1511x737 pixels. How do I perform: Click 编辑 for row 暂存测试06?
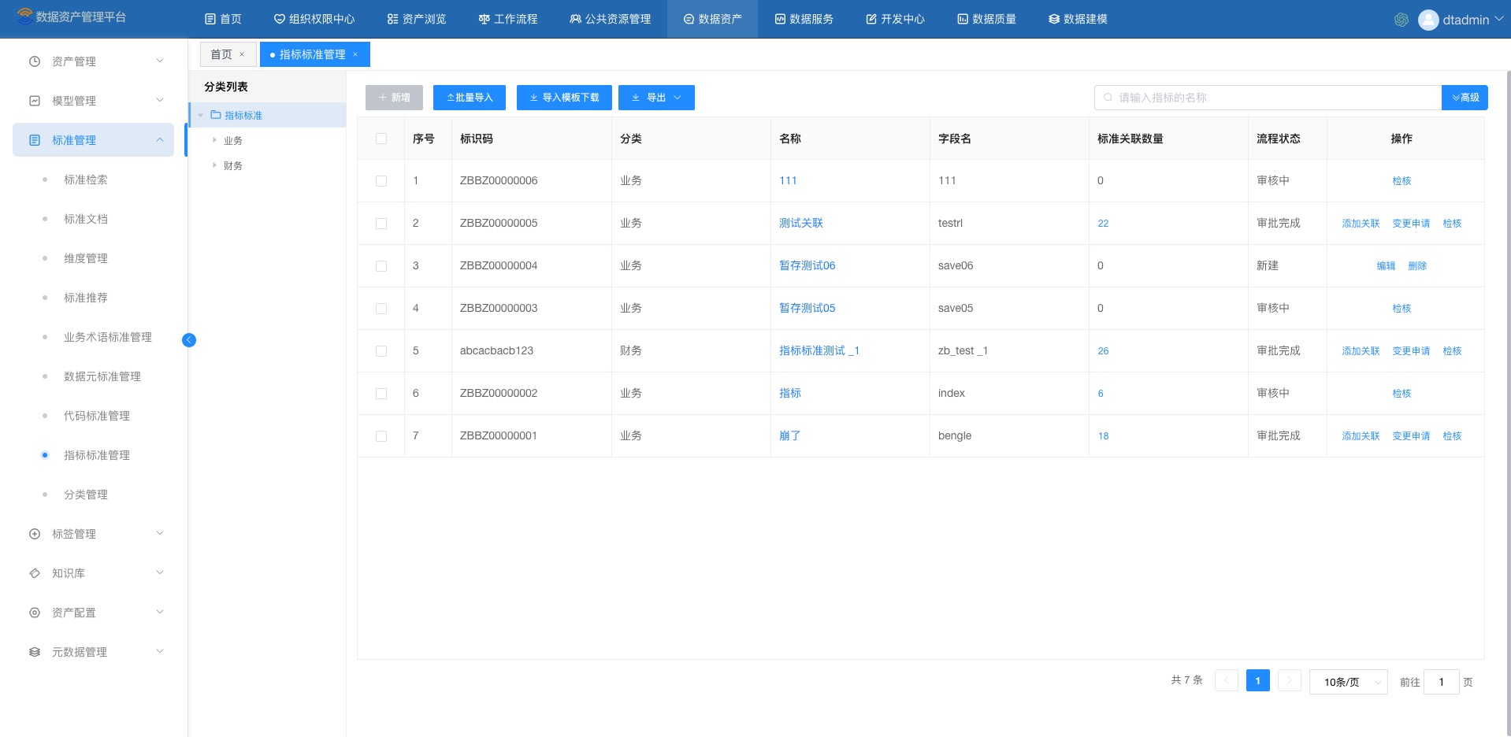pyautogui.click(x=1386, y=266)
